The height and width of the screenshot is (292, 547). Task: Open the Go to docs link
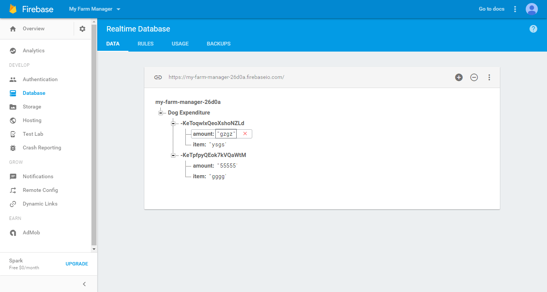tap(492, 9)
